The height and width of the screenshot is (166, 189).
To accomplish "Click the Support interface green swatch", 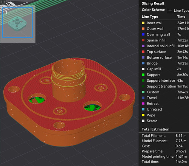I will (143, 81).
